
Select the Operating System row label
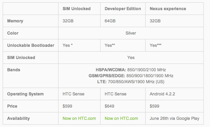tap(25, 94)
